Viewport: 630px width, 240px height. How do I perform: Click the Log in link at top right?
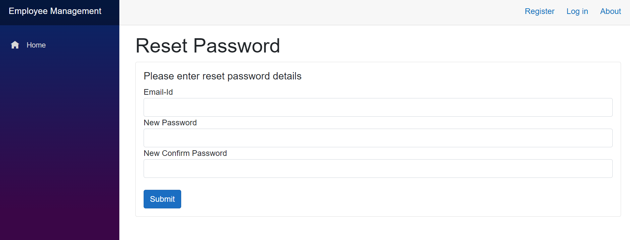pyautogui.click(x=577, y=11)
